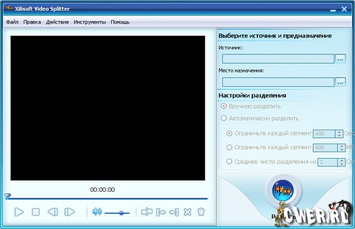Image resolution: width=355 pixels, height=229 pixels.
Task: Remove split point with X icon
Action: pos(188,212)
